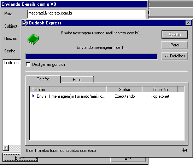The width and height of the screenshot is (193, 165).
Task: Select the Enviar 1 mensagem(ns) task row
Action: 107,96
